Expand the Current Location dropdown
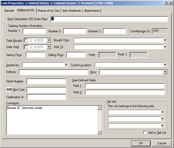 point(165,65)
